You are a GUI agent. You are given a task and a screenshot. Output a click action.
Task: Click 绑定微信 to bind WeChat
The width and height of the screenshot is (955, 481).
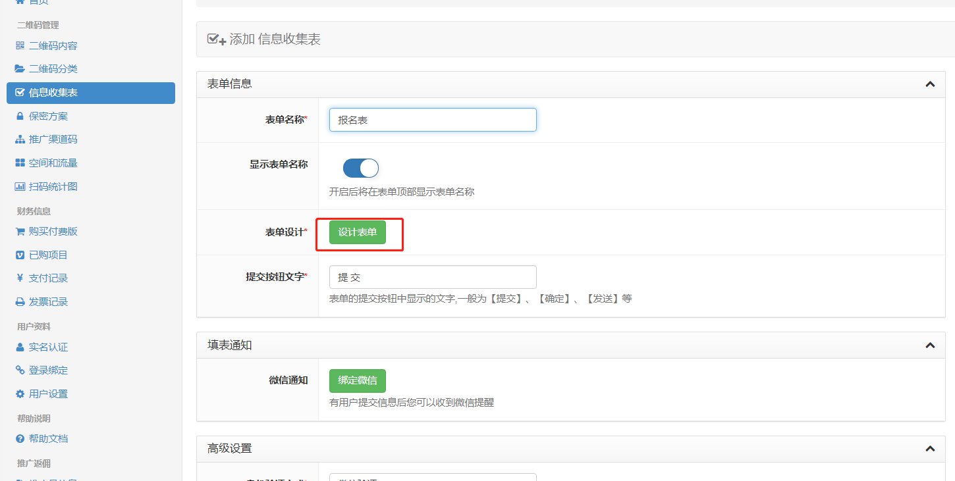pyautogui.click(x=357, y=380)
